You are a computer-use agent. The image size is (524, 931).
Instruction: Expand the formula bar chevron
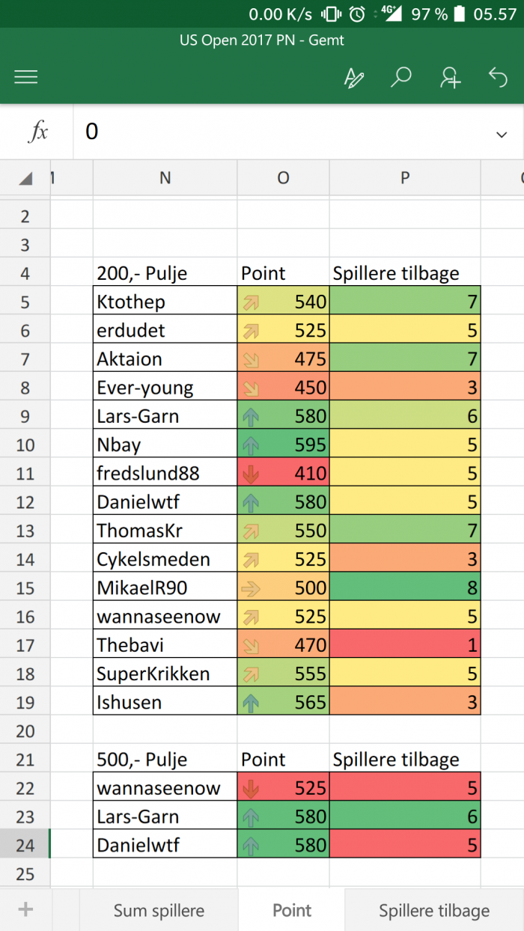coord(502,134)
